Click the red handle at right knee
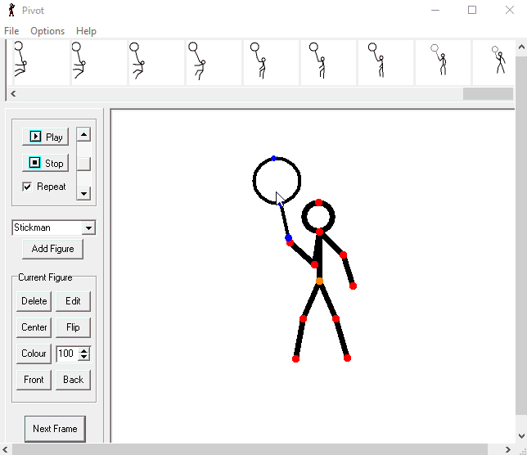This screenshot has height=455, width=527. pyautogui.click(x=336, y=318)
